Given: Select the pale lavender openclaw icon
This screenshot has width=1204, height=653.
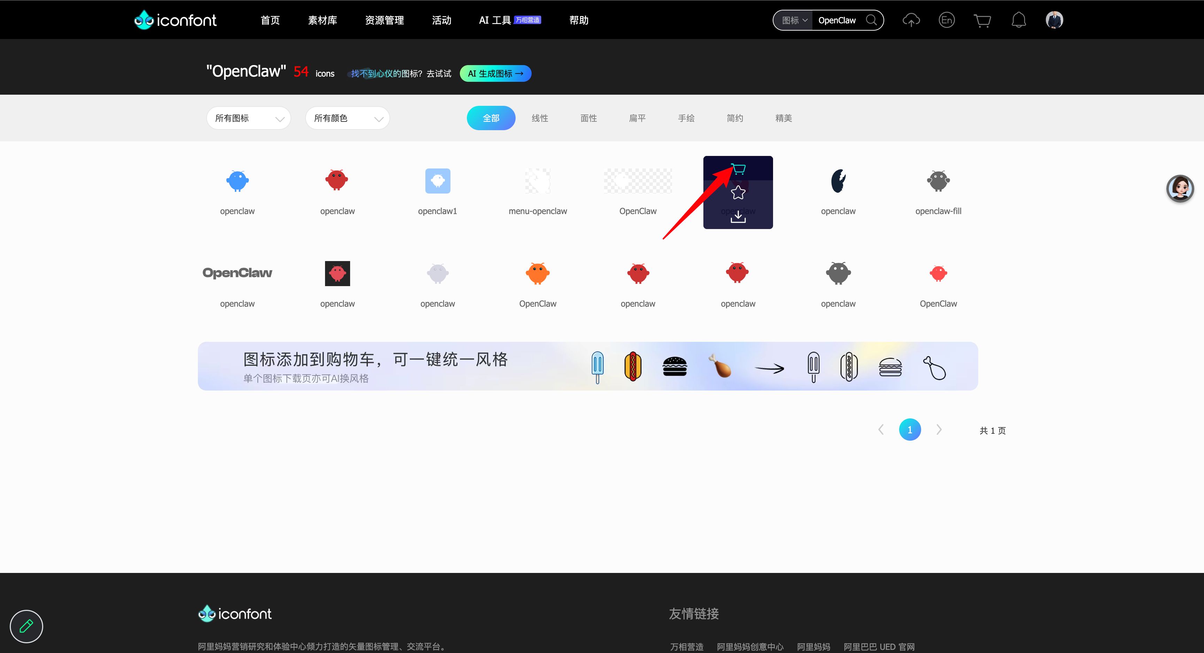Looking at the screenshot, I should pos(438,273).
